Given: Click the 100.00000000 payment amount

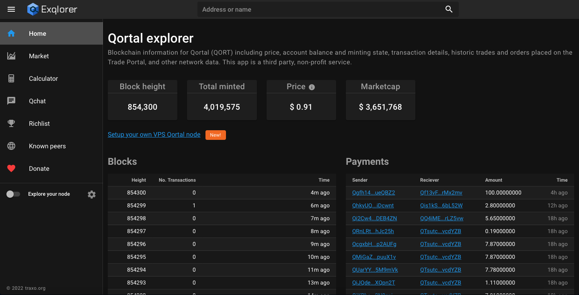Looking at the screenshot, I should click(x=503, y=193).
